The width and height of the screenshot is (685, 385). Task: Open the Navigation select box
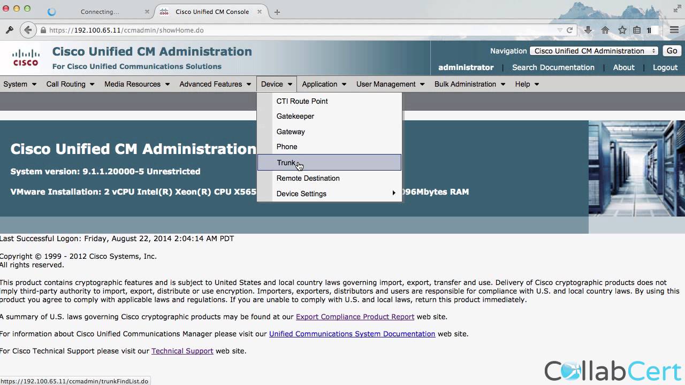tap(594, 51)
